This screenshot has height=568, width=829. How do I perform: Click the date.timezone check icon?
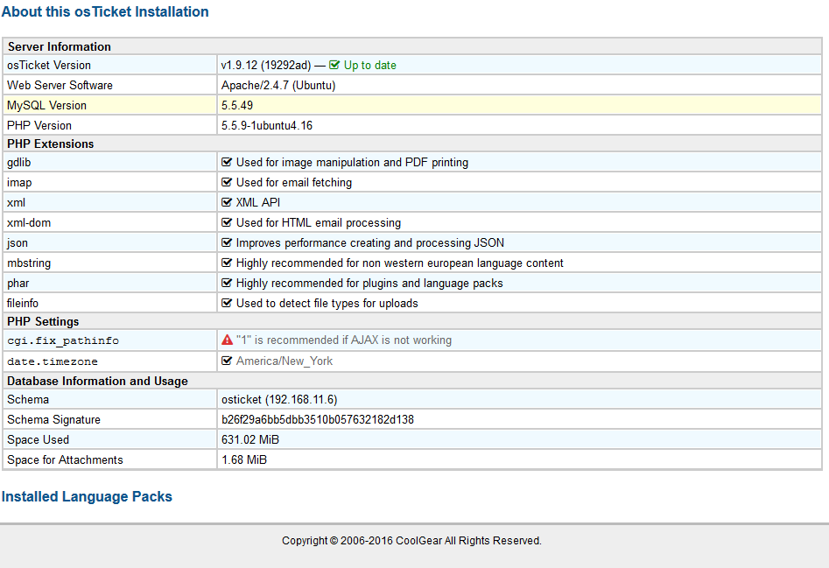tap(227, 361)
